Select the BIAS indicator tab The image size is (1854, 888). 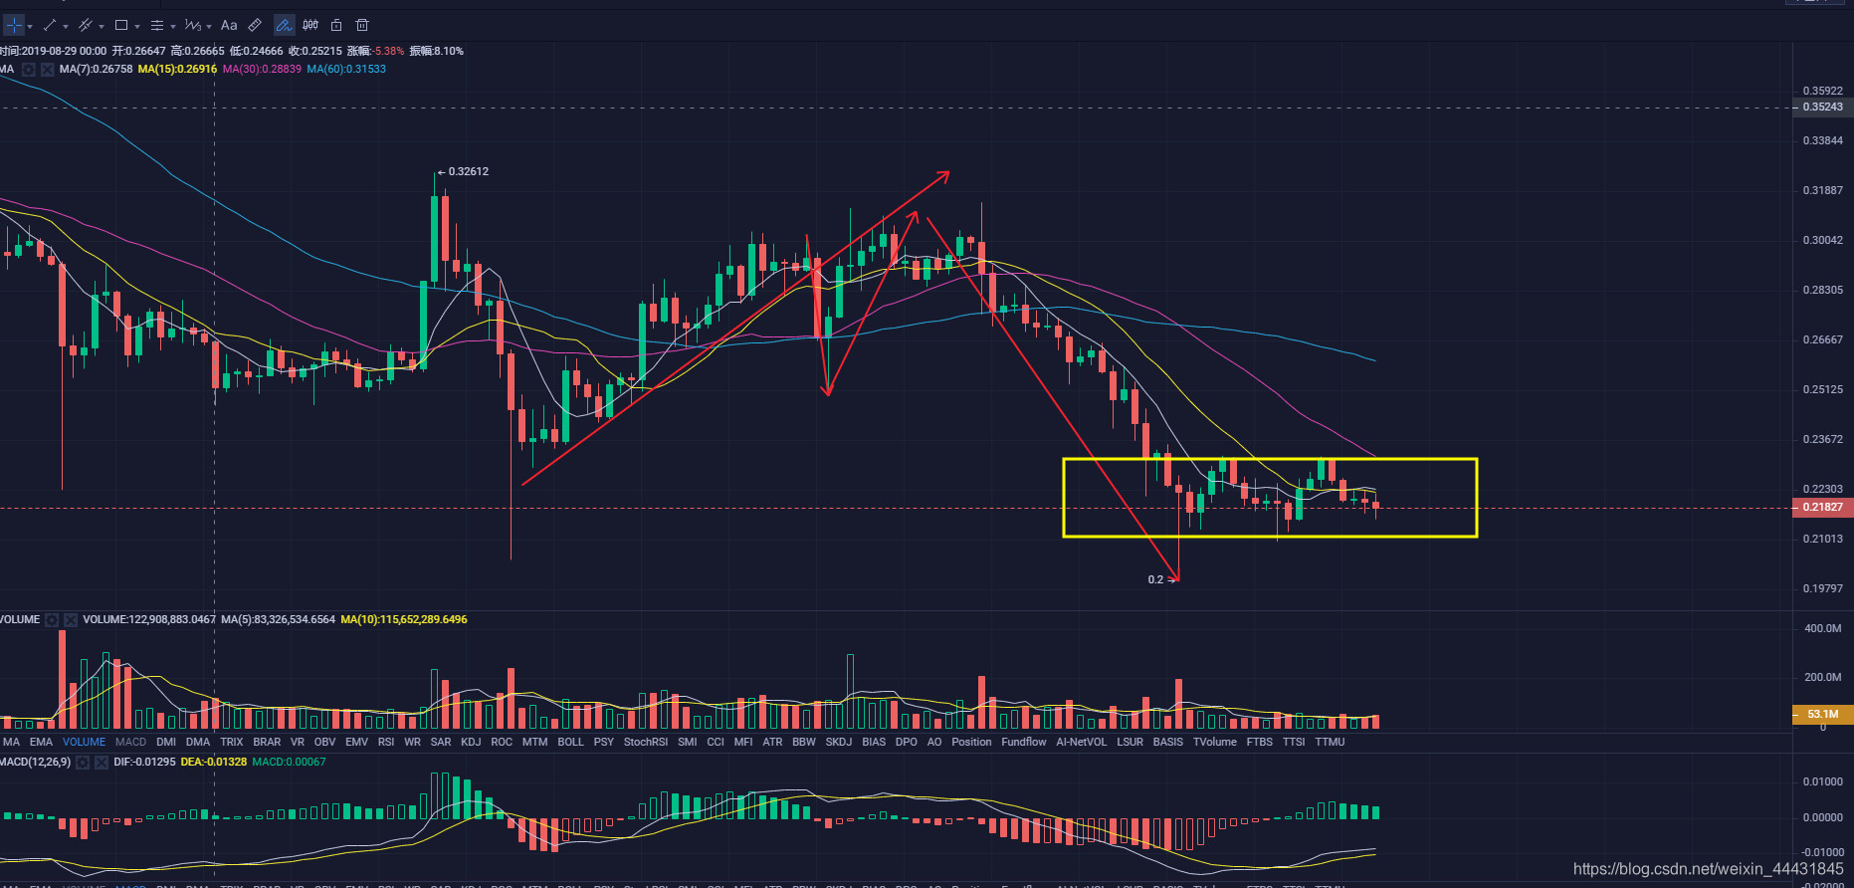pyautogui.click(x=874, y=742)
